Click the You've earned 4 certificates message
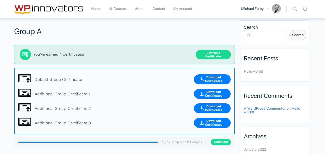The height and width of the screenshot is (154, 325). click(59, 54)
